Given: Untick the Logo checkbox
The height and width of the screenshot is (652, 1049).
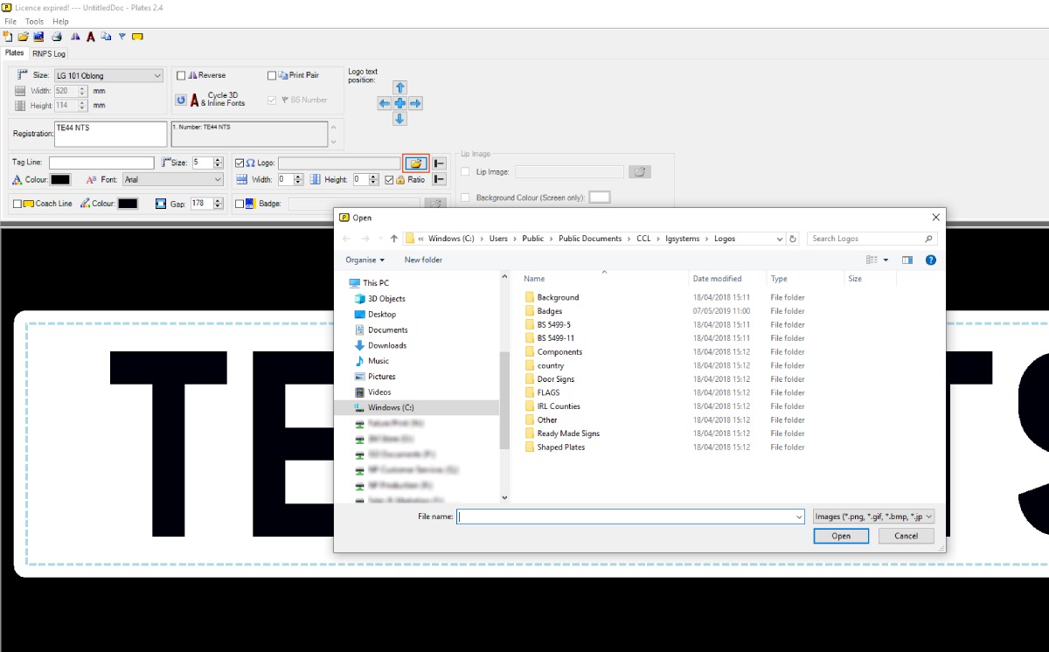Looking at the screenshot, I should 240,163.
